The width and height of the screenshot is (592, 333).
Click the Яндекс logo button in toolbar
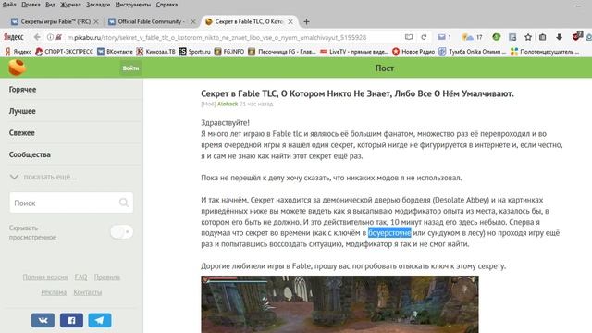(14, 37)
